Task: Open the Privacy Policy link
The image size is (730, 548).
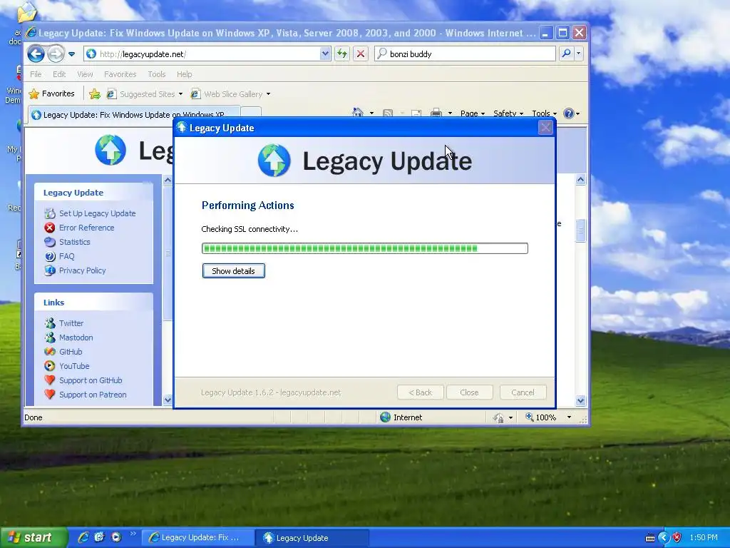Action: click(x=82, y=270)
